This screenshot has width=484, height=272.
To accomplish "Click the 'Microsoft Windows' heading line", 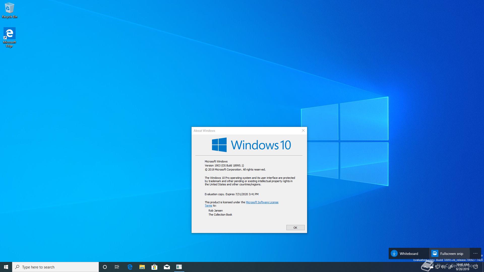I will click(x=216, y=161).
